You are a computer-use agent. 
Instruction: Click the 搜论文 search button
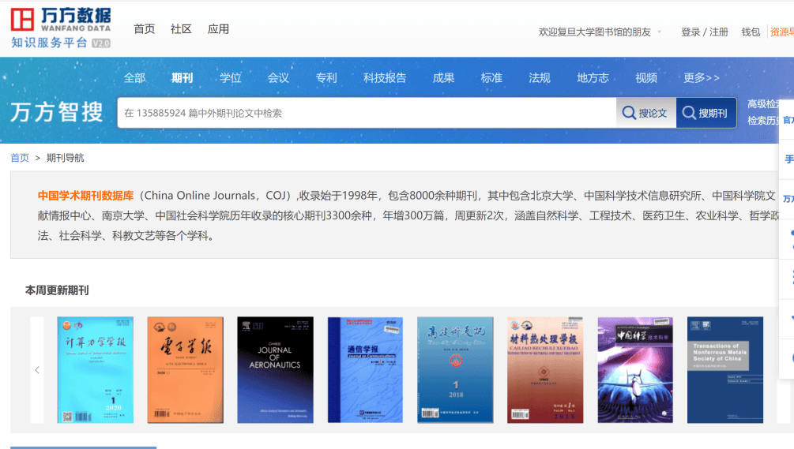[645, 113]
